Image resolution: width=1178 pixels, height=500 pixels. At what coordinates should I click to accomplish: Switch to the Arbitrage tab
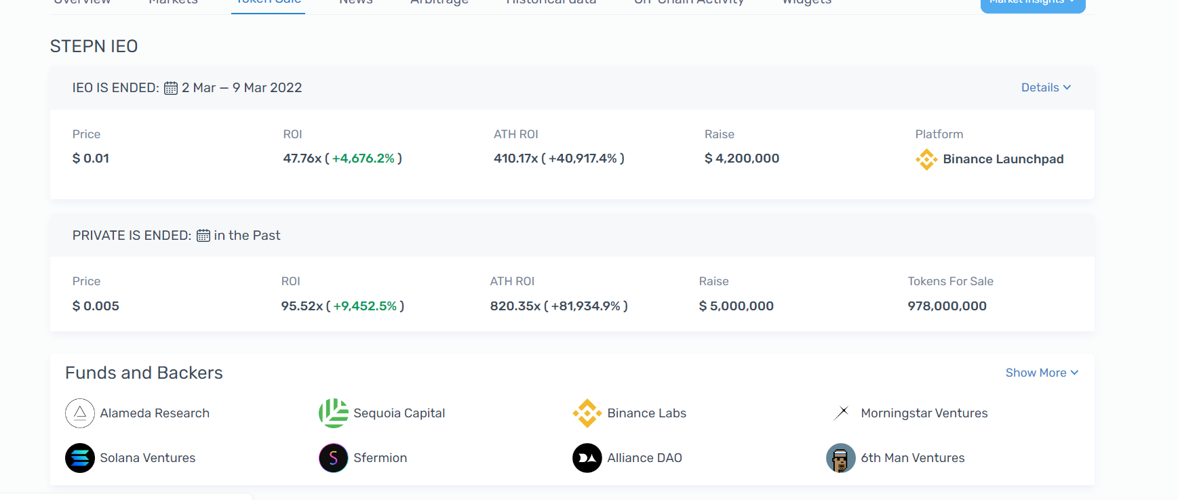[439, 3]
